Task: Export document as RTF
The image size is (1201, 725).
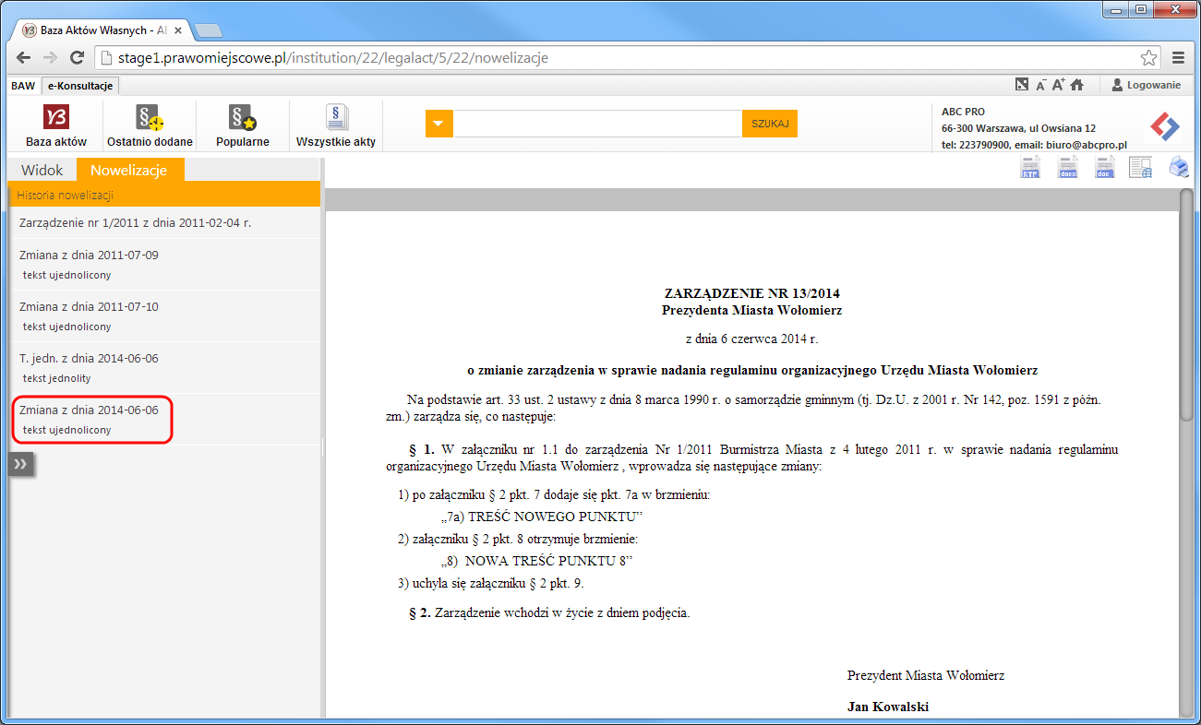Action: pyautogui.click(x=1030, y=167)
